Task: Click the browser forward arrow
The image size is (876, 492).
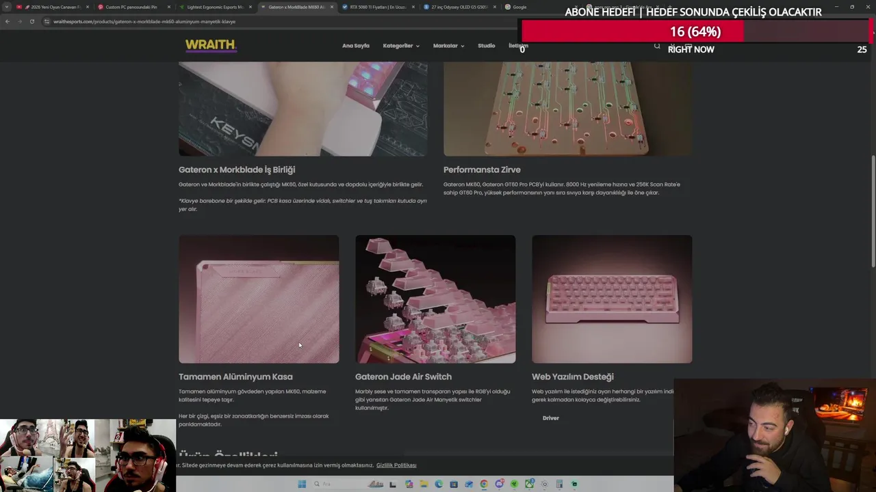Action: point(19,21)
